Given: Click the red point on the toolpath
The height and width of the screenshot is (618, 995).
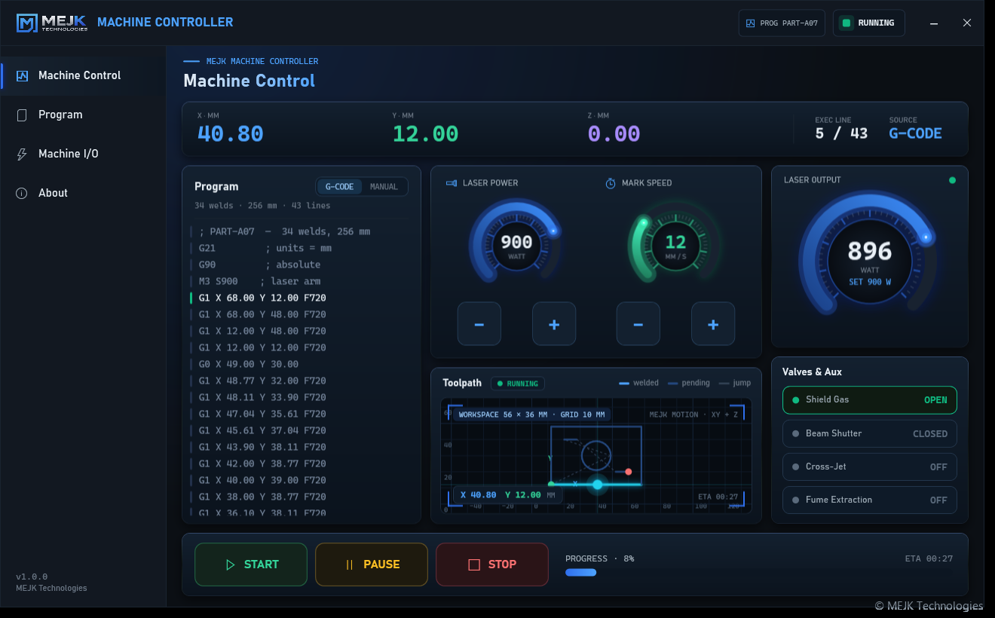Looking at the screenshot, I should 628,472.
